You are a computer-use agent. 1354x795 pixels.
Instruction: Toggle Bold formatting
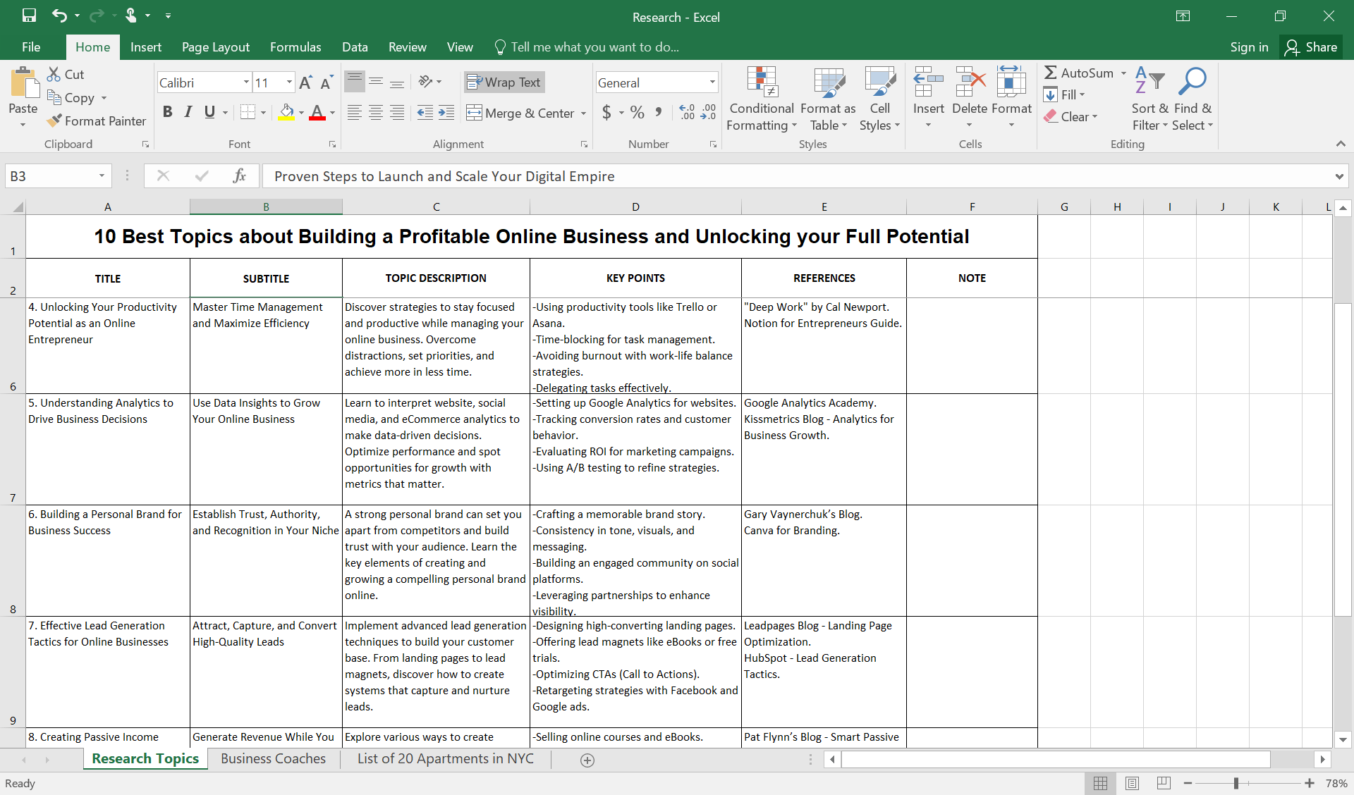coord(167,112)
